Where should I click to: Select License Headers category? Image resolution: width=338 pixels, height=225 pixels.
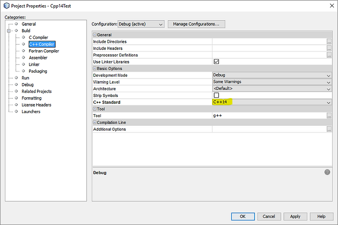point(36,105)
